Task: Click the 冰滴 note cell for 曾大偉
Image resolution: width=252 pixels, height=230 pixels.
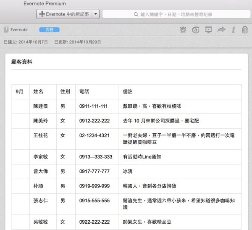Action: [x=128, y=171]
